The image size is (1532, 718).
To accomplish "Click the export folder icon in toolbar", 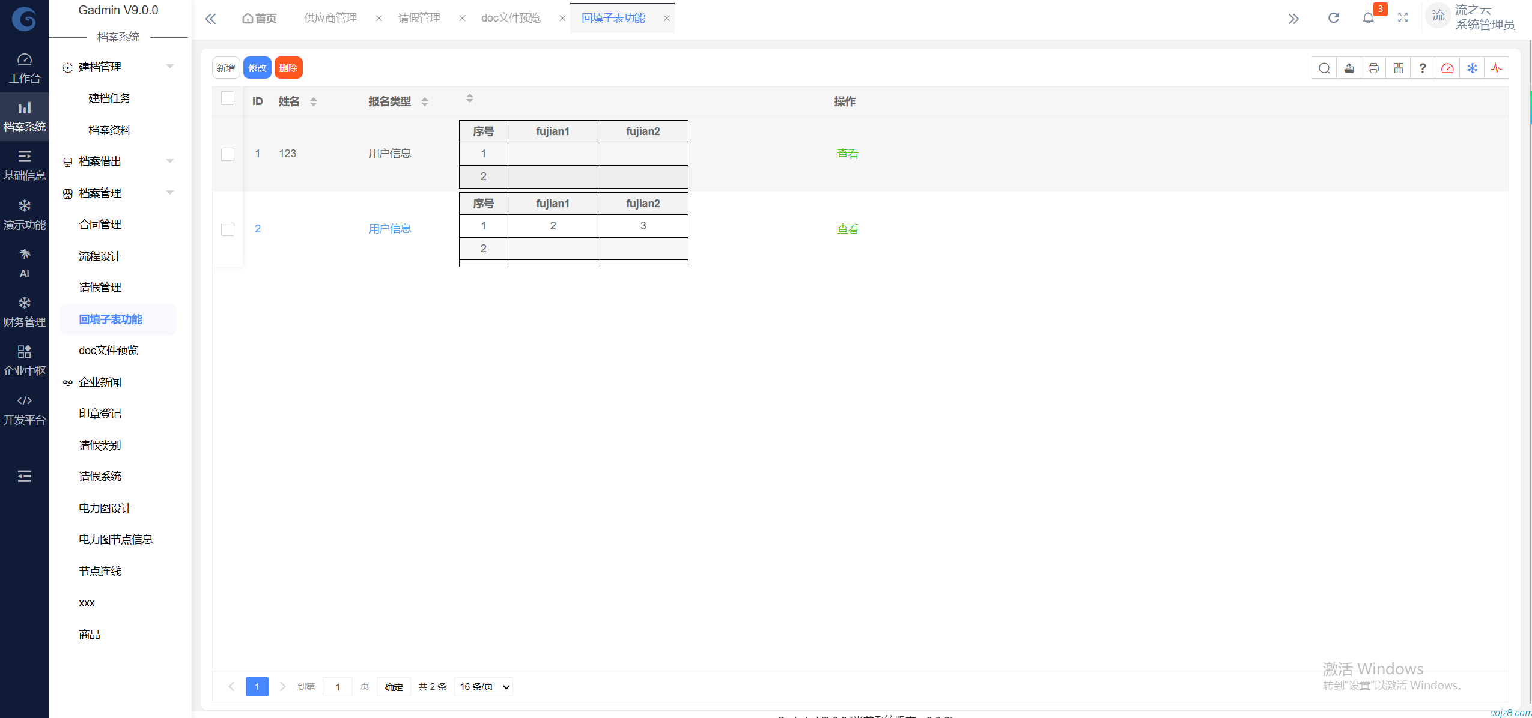I will [x=1349, y=68].
